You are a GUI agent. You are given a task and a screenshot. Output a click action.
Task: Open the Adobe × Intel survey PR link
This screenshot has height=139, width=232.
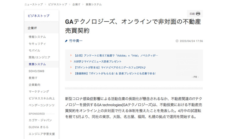click(x=116, y=55)
